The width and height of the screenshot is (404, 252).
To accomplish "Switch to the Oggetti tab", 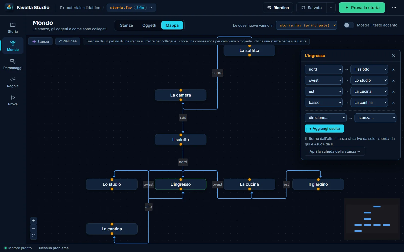I will 149,25.
